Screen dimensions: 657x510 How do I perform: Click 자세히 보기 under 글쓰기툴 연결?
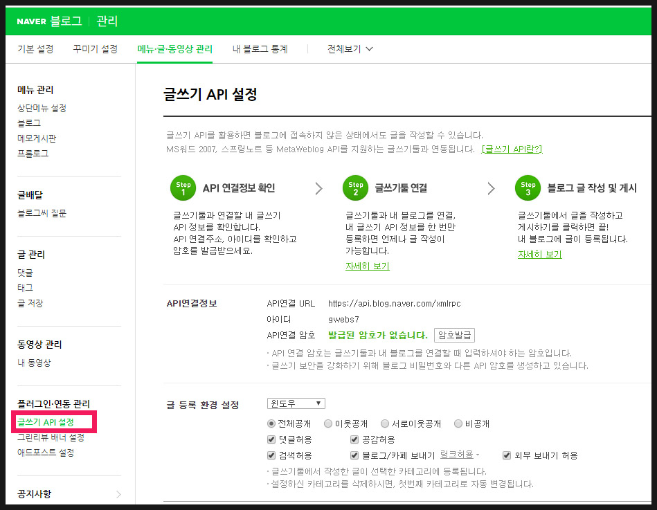pos(368,266)
